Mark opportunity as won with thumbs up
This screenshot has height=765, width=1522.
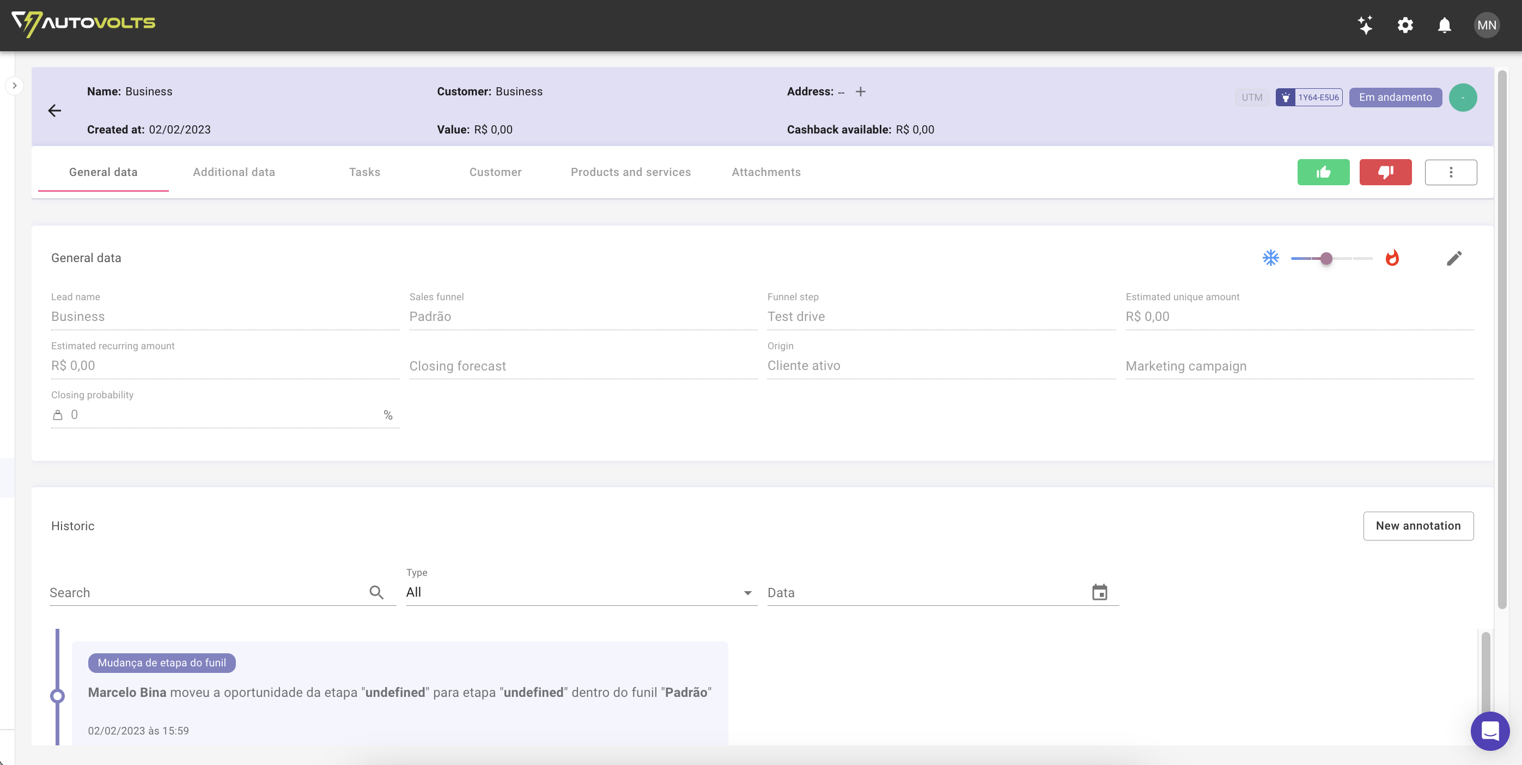coord(1323,172)
